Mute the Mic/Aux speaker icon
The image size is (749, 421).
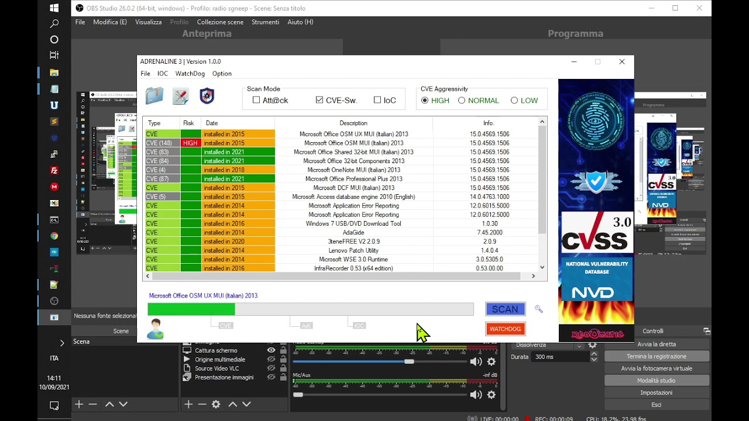pos(476,395)
